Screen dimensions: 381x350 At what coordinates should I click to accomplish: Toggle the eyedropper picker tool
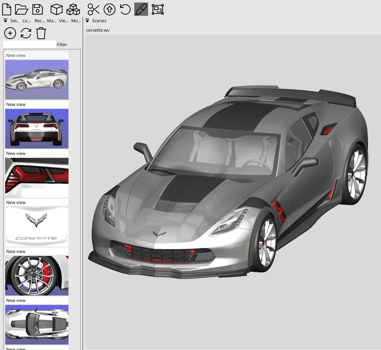pyautogui.click(x=141, y=9)
